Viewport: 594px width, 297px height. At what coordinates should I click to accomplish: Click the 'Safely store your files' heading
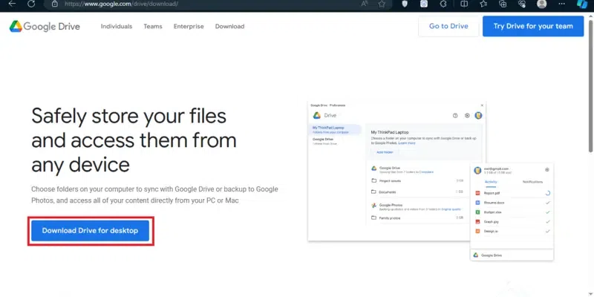(x=134, y=140)
